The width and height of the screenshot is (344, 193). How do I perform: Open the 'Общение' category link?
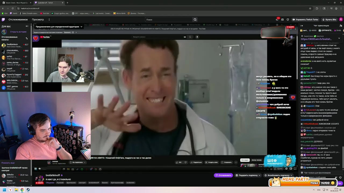point(50,183)
